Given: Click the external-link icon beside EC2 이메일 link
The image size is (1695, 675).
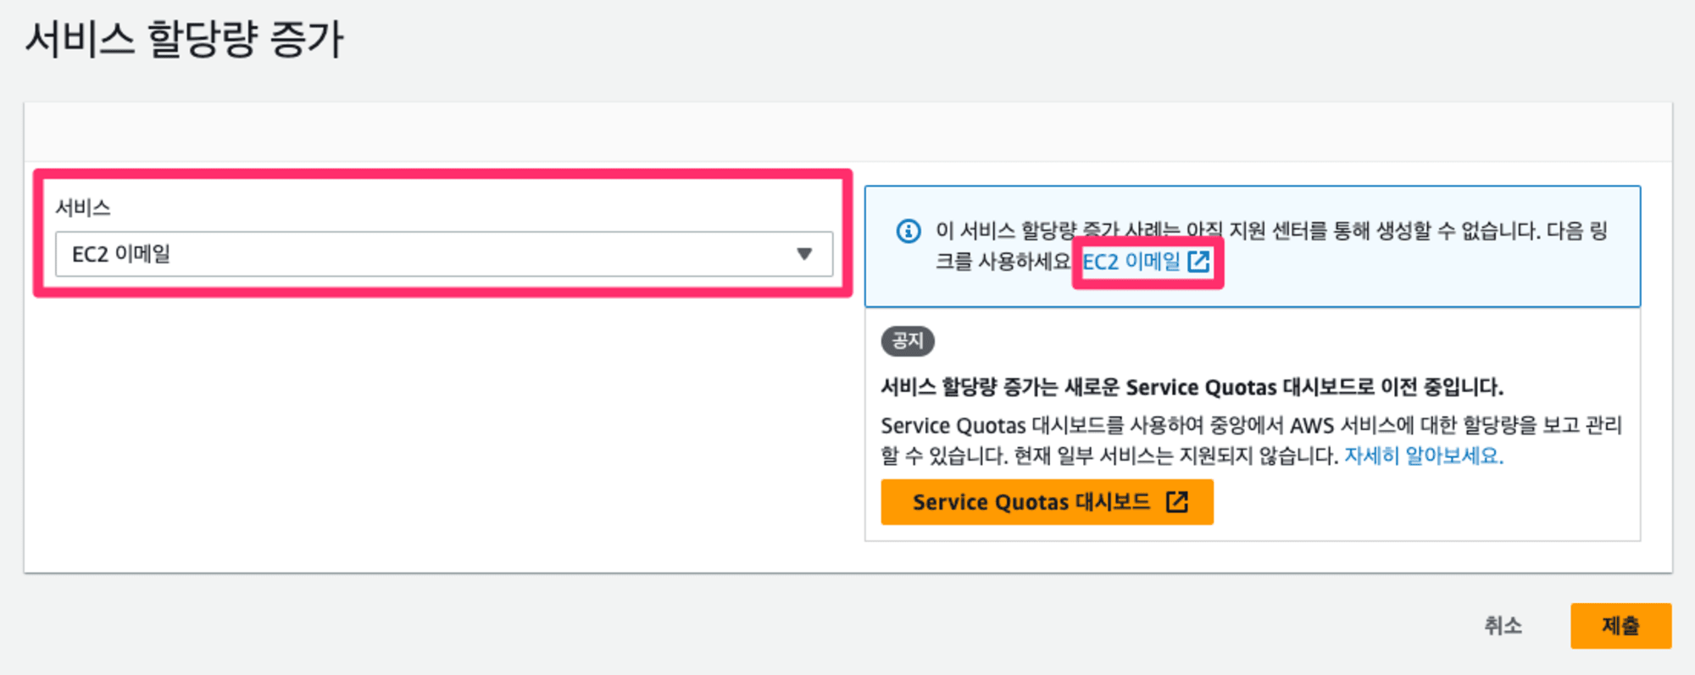Looking at the screenshot, I should click(x=1198, y=262).
